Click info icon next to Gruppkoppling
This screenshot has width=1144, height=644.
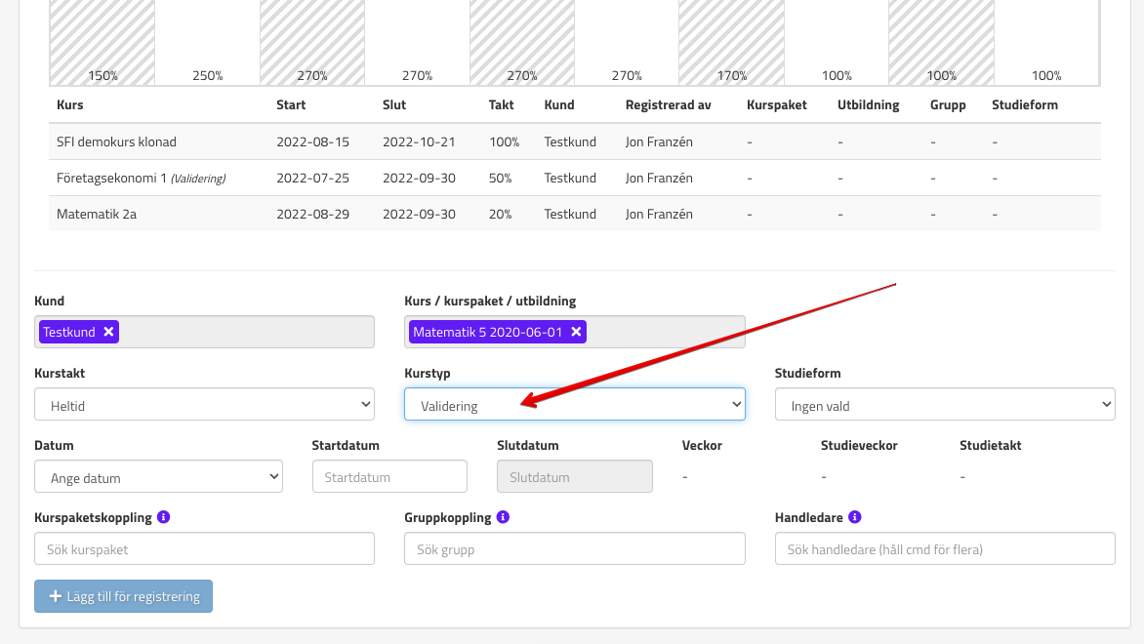(502, 517)
